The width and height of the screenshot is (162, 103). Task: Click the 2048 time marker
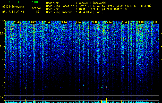(125, 22)
